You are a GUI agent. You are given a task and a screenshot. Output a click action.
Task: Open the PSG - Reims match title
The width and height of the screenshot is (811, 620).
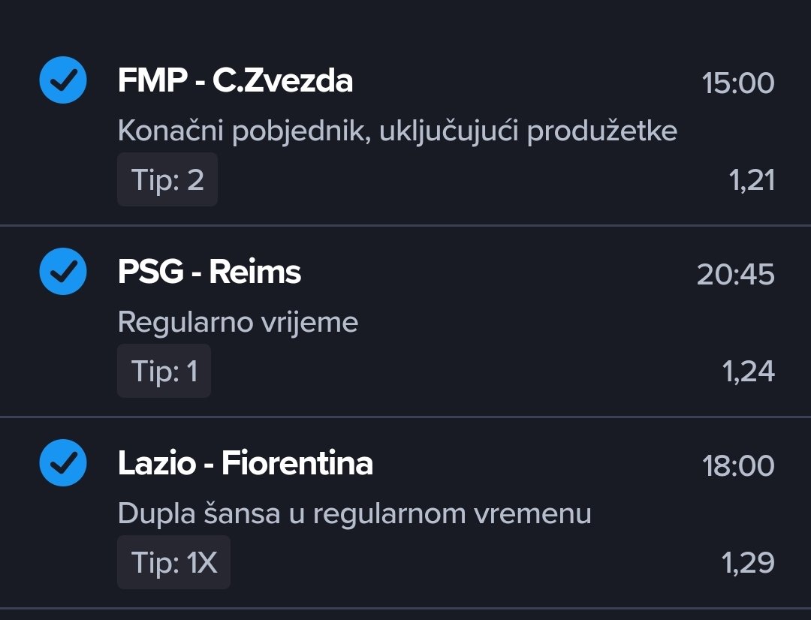click(210, 272)
